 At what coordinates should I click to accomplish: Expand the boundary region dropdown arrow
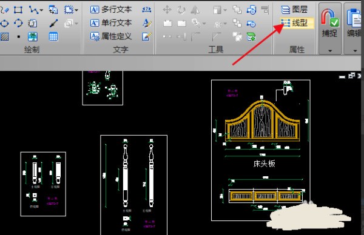(x=76, y=10)
